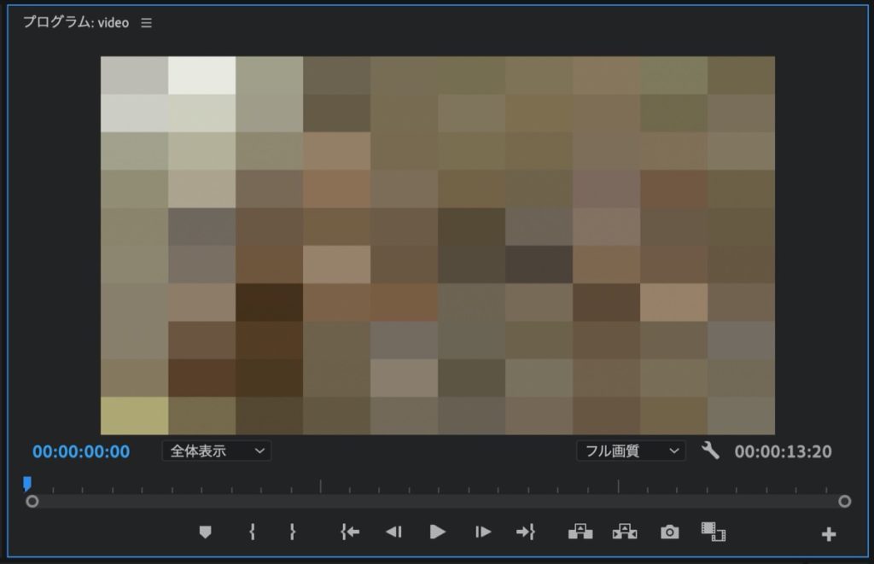
Task: Export frame with the camera icon
Action: [x=669, y=532]
